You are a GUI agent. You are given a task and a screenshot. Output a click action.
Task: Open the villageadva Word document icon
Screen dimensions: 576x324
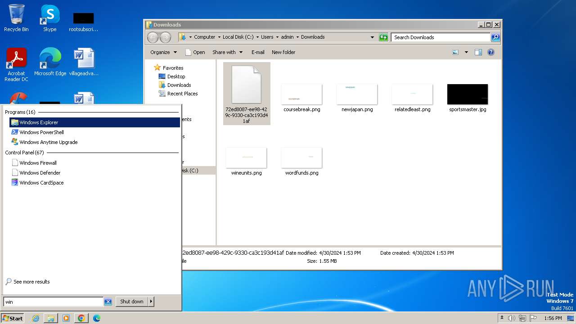[84, 62]
